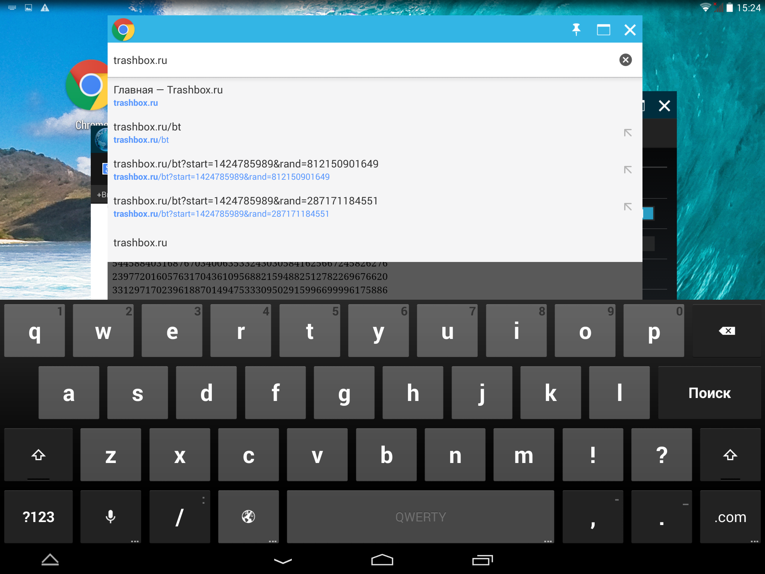The image size is (765, 574).
Task: Tap the microphone voice input key
Action: pyautogui.click(x=111, y=517)
